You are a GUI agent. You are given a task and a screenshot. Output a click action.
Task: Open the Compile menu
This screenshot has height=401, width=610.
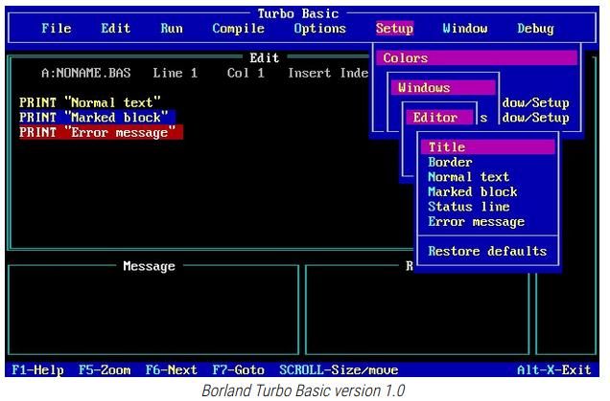click(x=238, y=29)
